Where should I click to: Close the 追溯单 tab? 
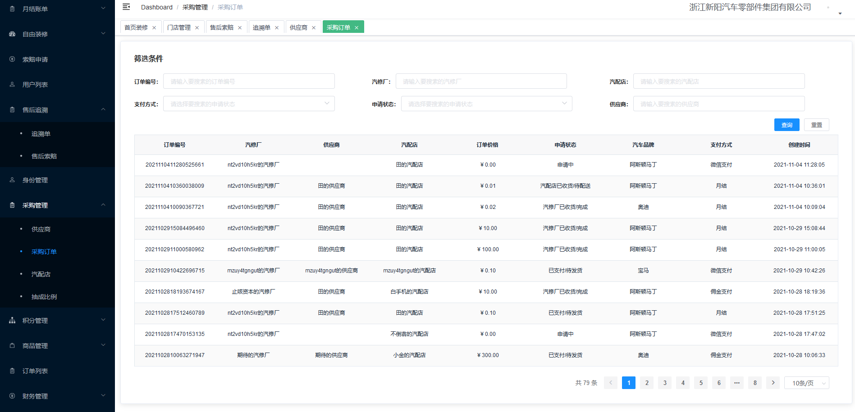tap(277, 27)
